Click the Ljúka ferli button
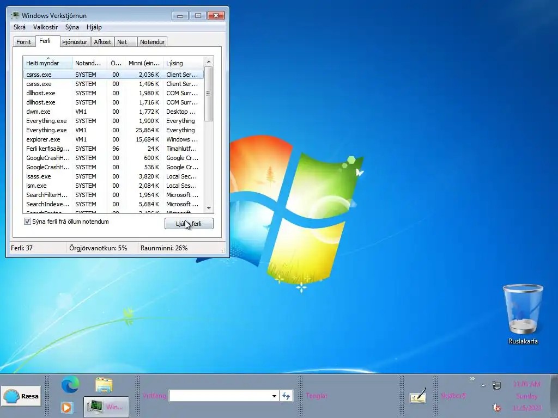Viewport: 558px width, 418px height. click(189, 224)
